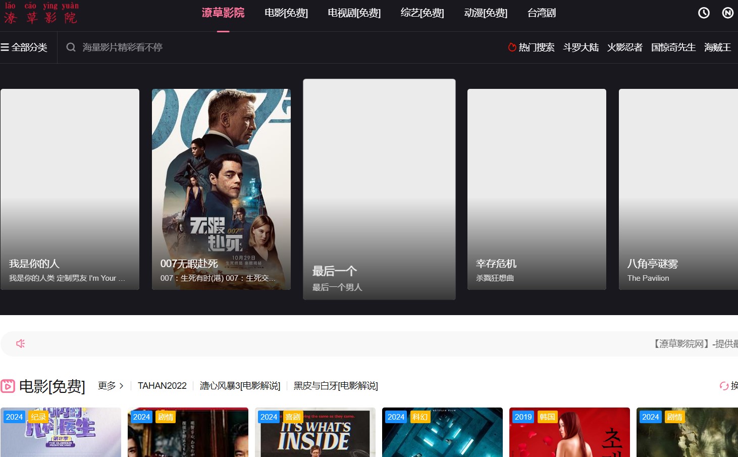Click the 潦草影院 site logo
Image resolution: width=738 pixels, height=457 pixels.
point(41,13)
